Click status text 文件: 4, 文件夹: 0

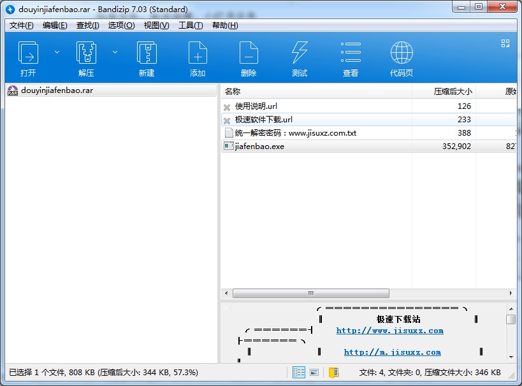[x=390, y=373]
